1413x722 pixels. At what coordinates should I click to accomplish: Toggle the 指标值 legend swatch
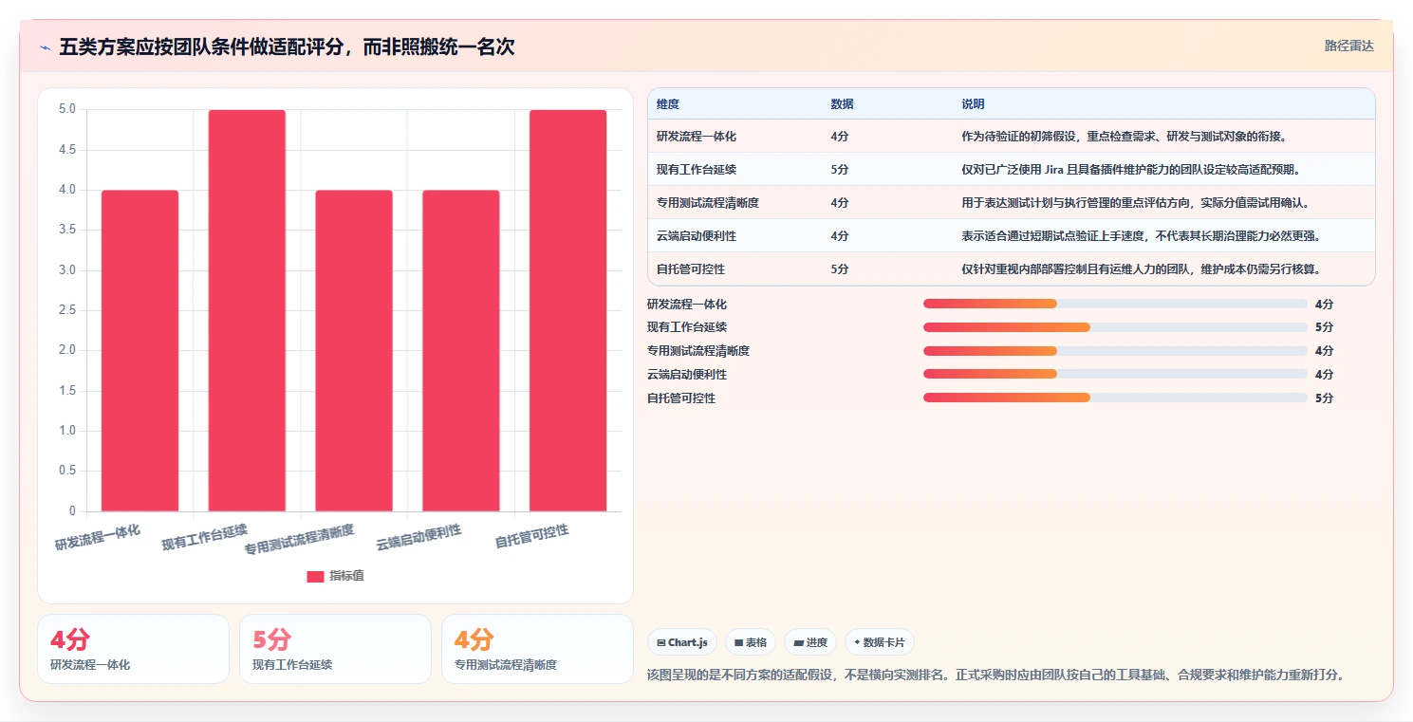315,577
